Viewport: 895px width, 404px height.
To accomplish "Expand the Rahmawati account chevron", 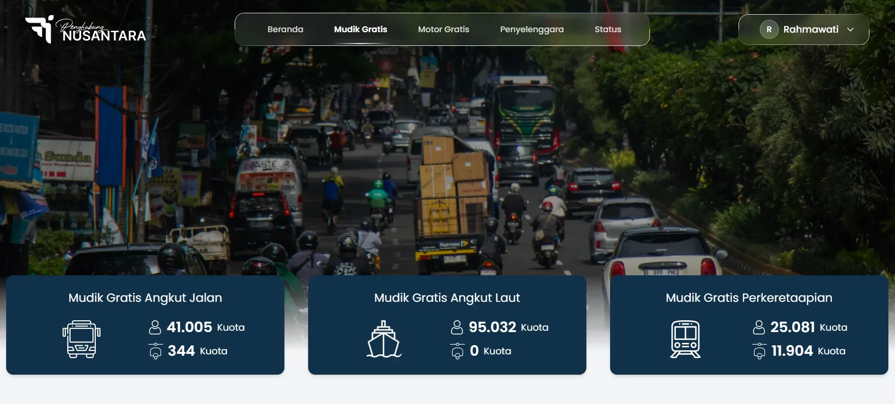I will tap(850, 29).
